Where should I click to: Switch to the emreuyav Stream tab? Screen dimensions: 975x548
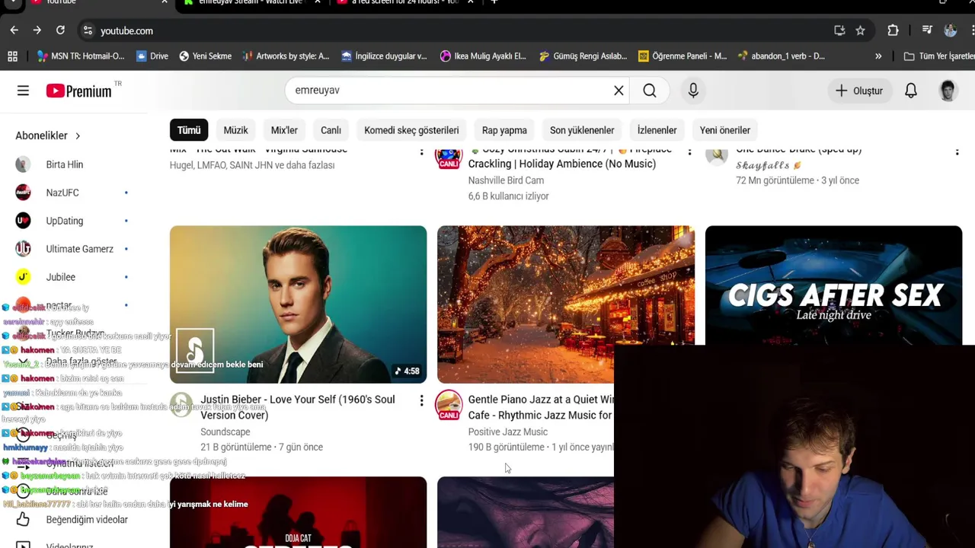251,2
